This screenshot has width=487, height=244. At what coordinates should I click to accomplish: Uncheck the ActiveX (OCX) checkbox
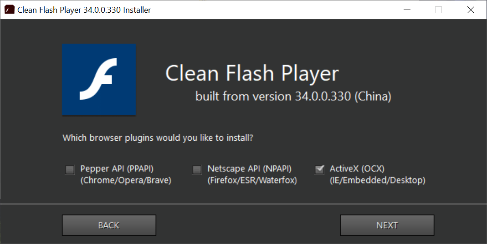tap(319, 169)
